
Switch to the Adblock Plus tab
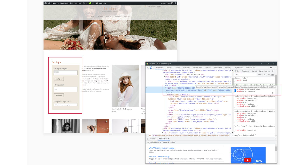(x=251, y=68)
